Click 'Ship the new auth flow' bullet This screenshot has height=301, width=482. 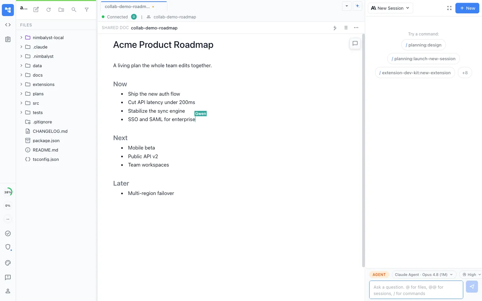(x=154, y=94)
